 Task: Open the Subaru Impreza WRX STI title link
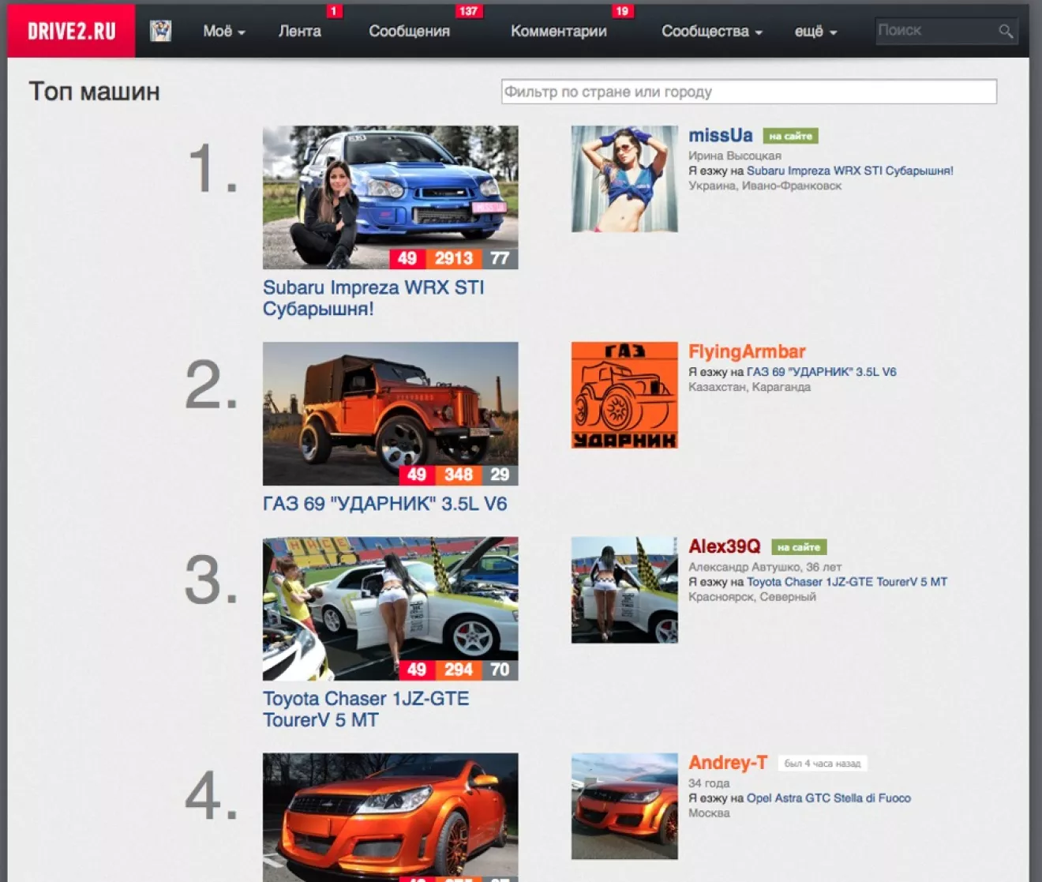pos(373,298)
